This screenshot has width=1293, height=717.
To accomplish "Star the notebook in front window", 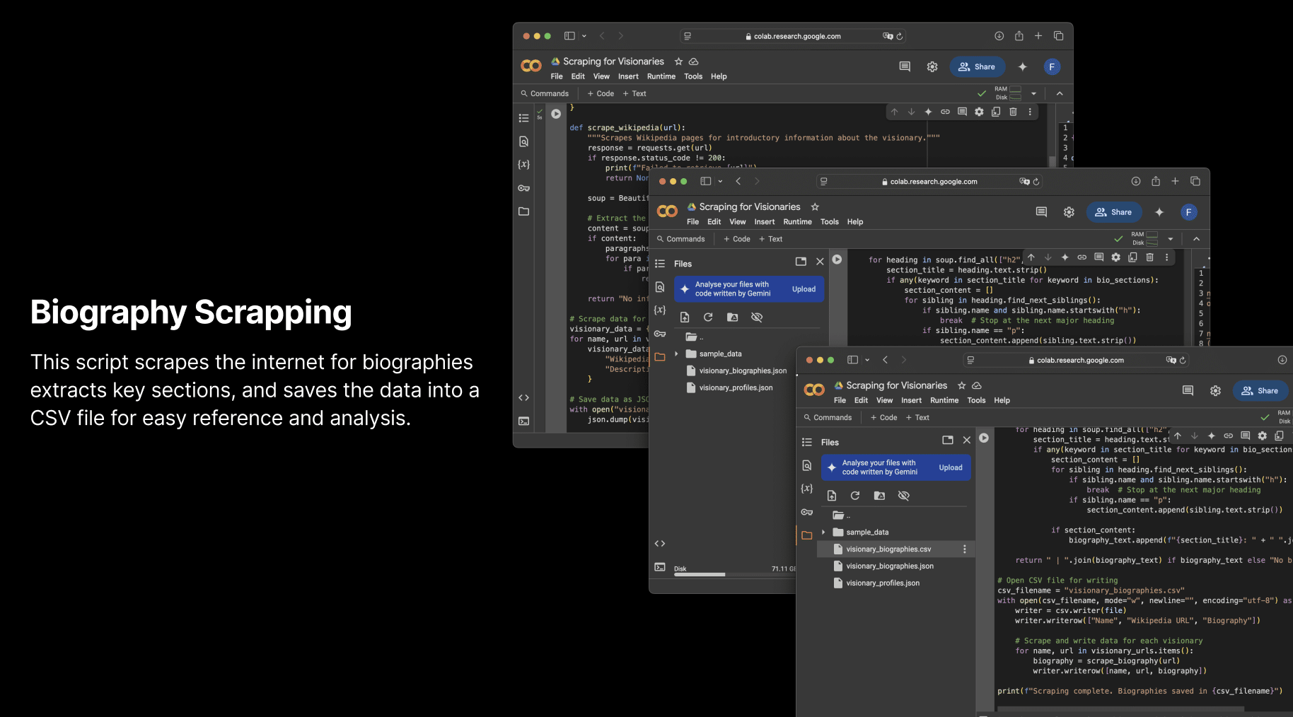I will click(961, 385).
